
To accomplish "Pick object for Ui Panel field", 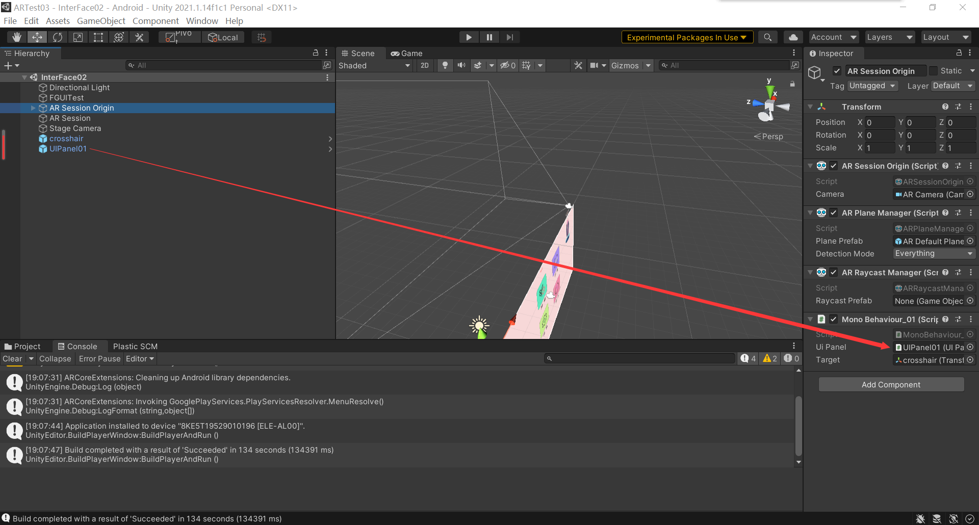I will click(970, 347).
